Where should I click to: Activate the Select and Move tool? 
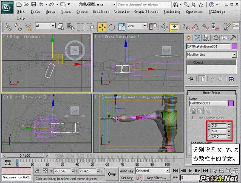pyautogui.click(x=102, y=27)
